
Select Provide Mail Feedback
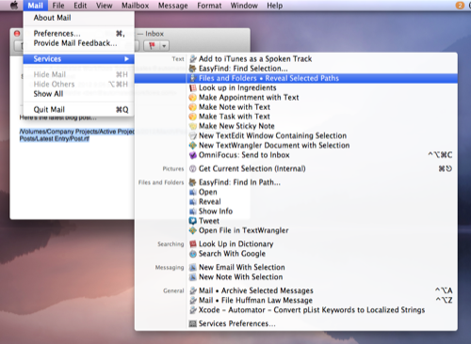(79, 43)
